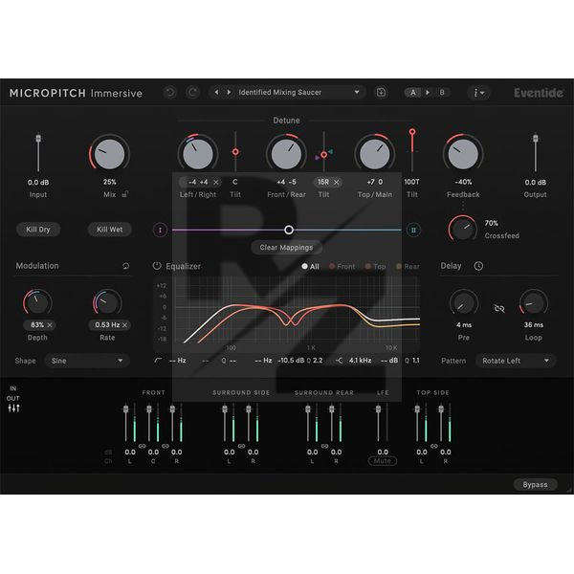Remove Depth 83% mapping X
574x574 pixels.
point(50,325)
